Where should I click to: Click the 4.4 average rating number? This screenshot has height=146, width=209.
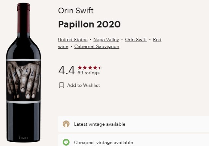click(66, 70)
